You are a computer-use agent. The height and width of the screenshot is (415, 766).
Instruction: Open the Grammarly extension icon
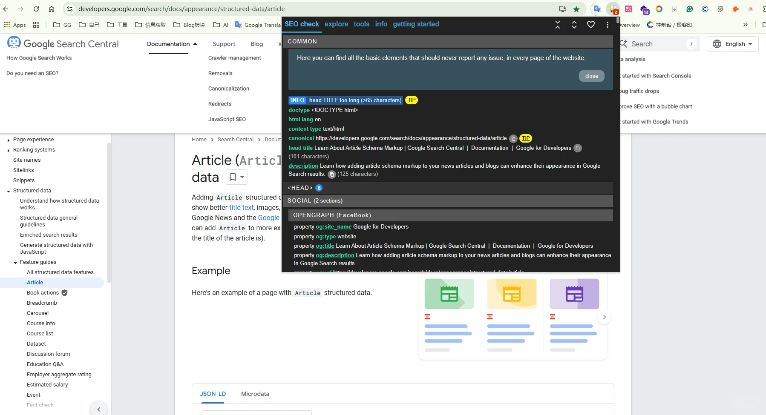pyautogui.click(x=690, y=9)
